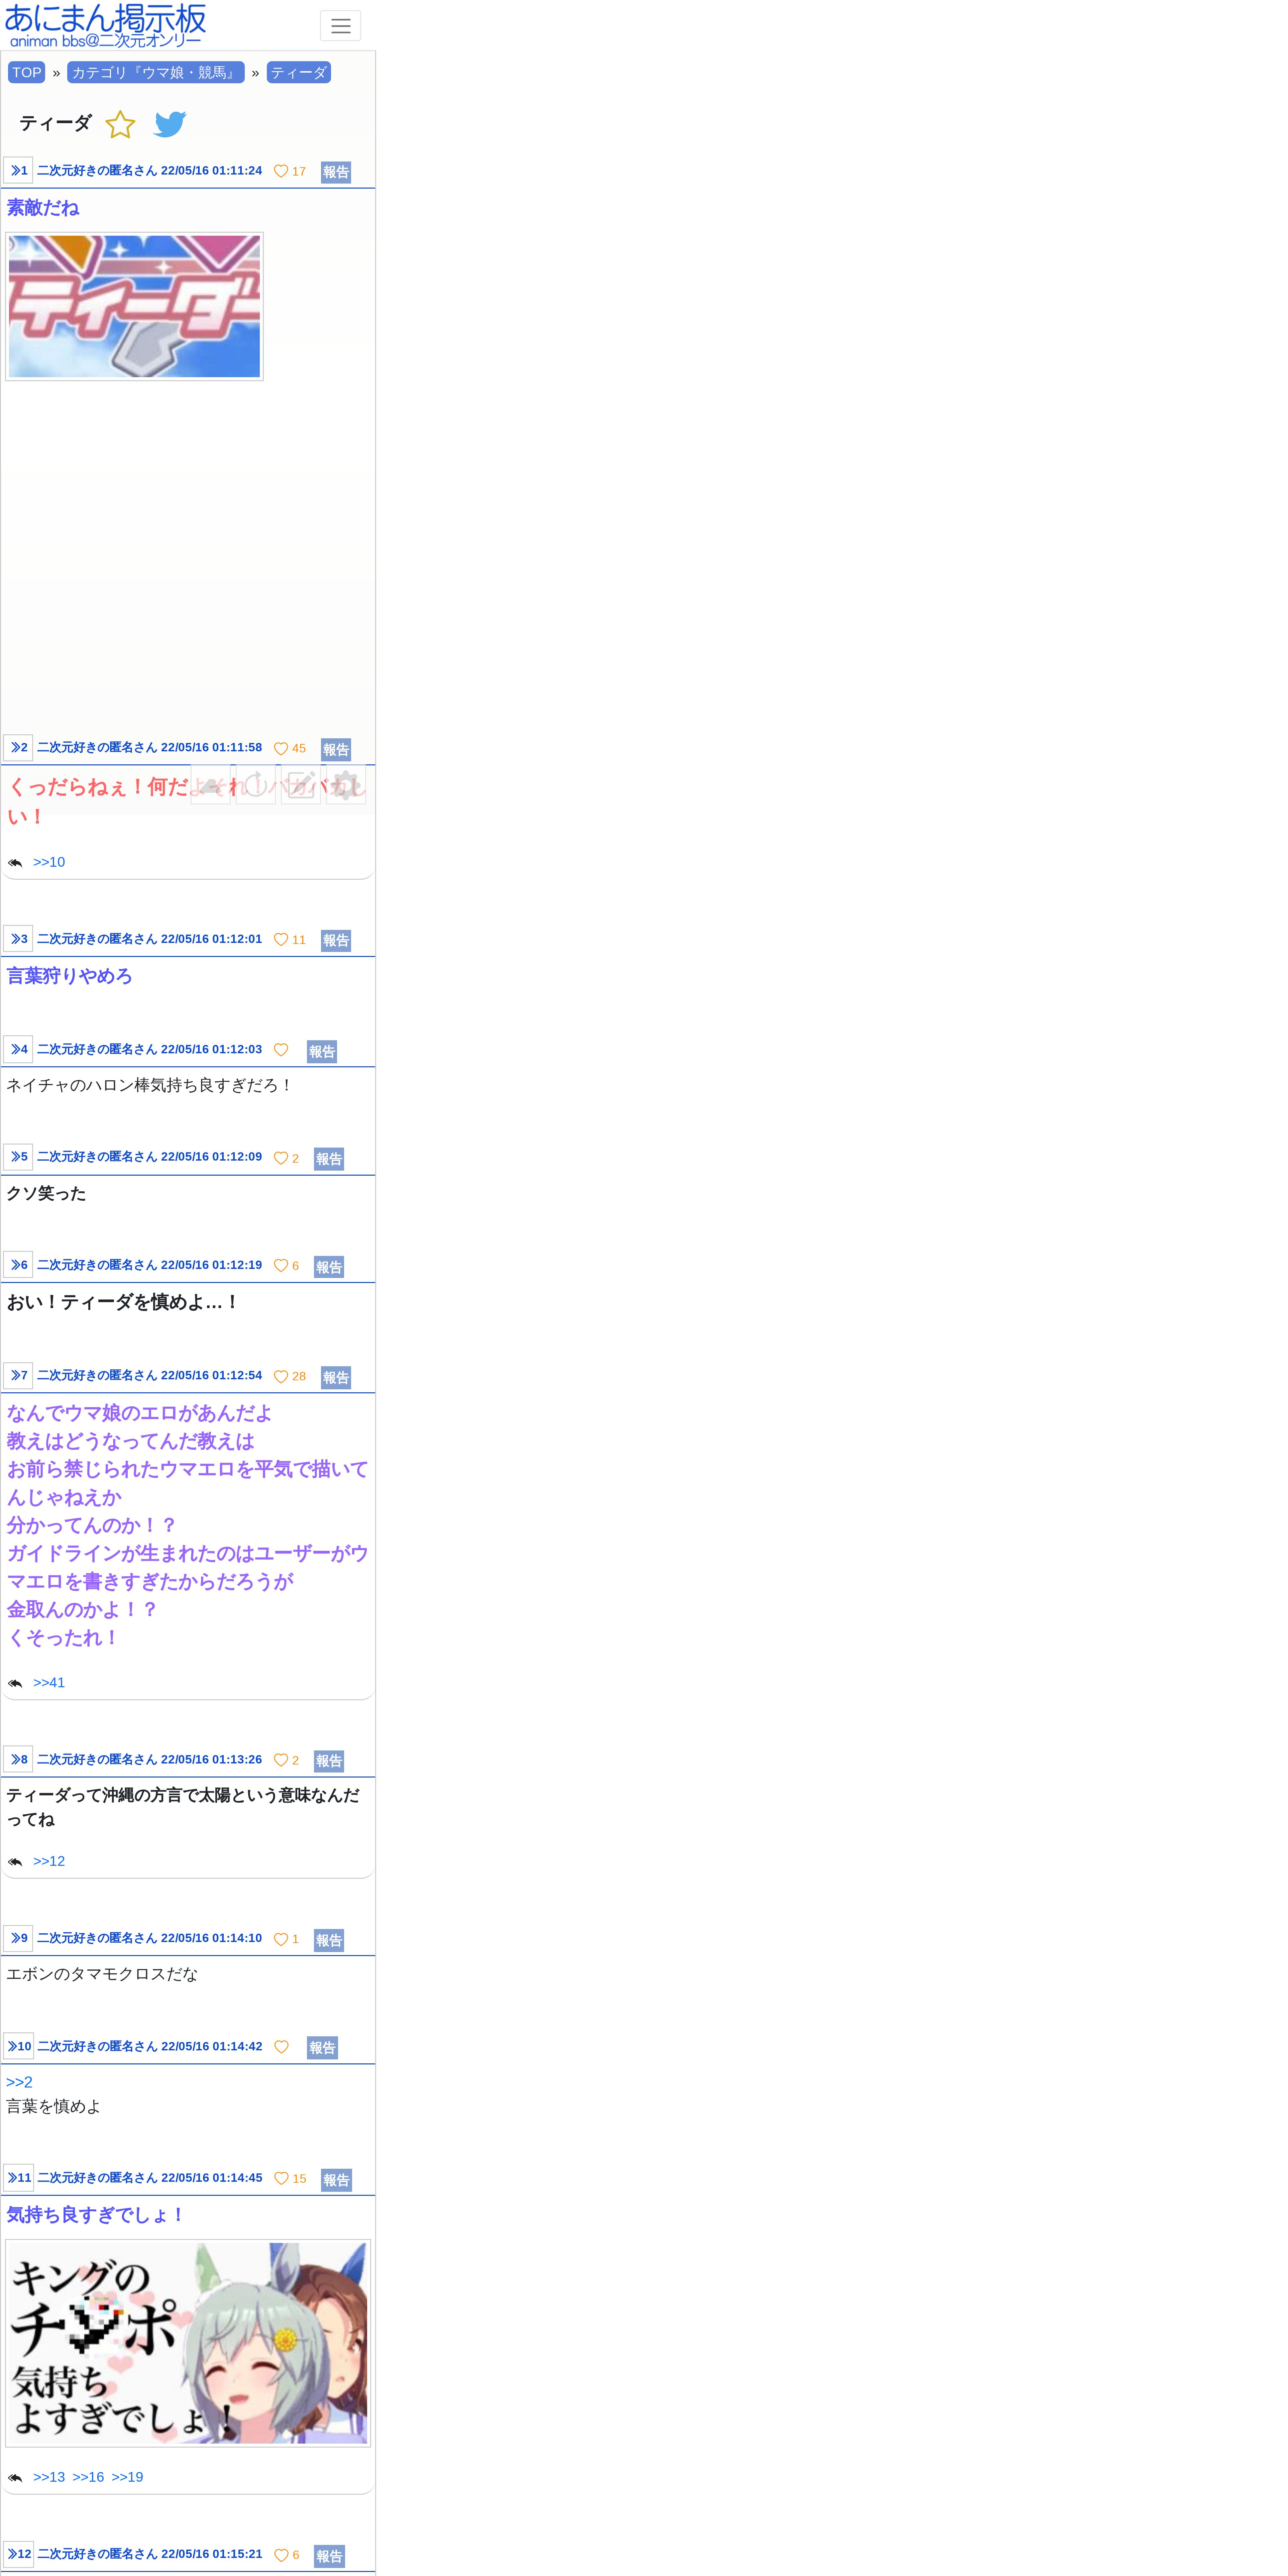Report post 6 with 報告 button
1288x2576 pixels.
[x=329, y=1267]
